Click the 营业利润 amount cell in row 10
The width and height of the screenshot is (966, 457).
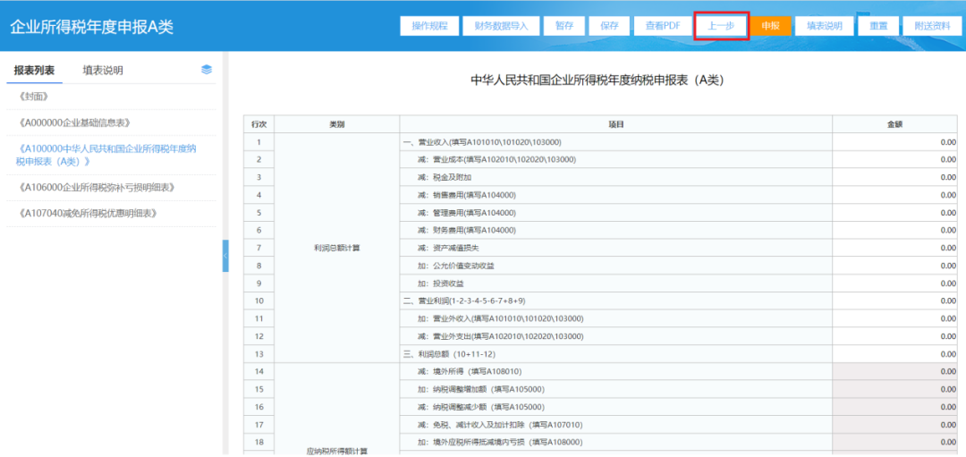pos(895,301)
